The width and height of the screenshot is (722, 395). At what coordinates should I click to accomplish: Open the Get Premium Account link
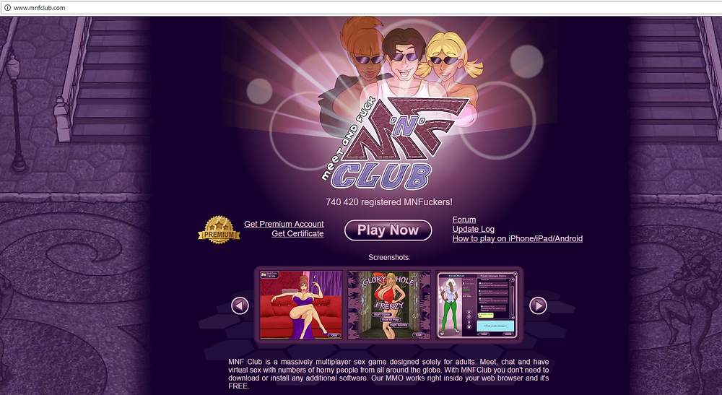coord(284,224)
